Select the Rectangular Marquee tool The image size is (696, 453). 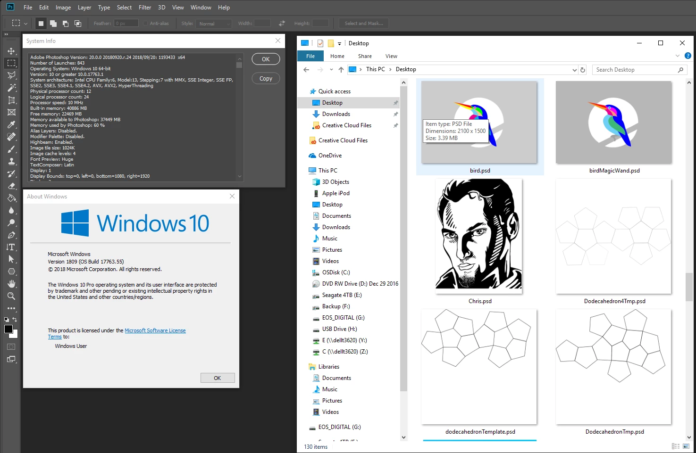point(11,63)
